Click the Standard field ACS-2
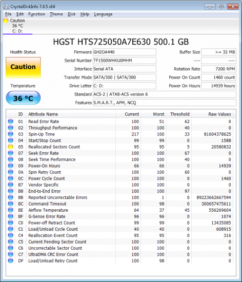The height and width of the screenshot is (282, 242). tap(165, 94)
